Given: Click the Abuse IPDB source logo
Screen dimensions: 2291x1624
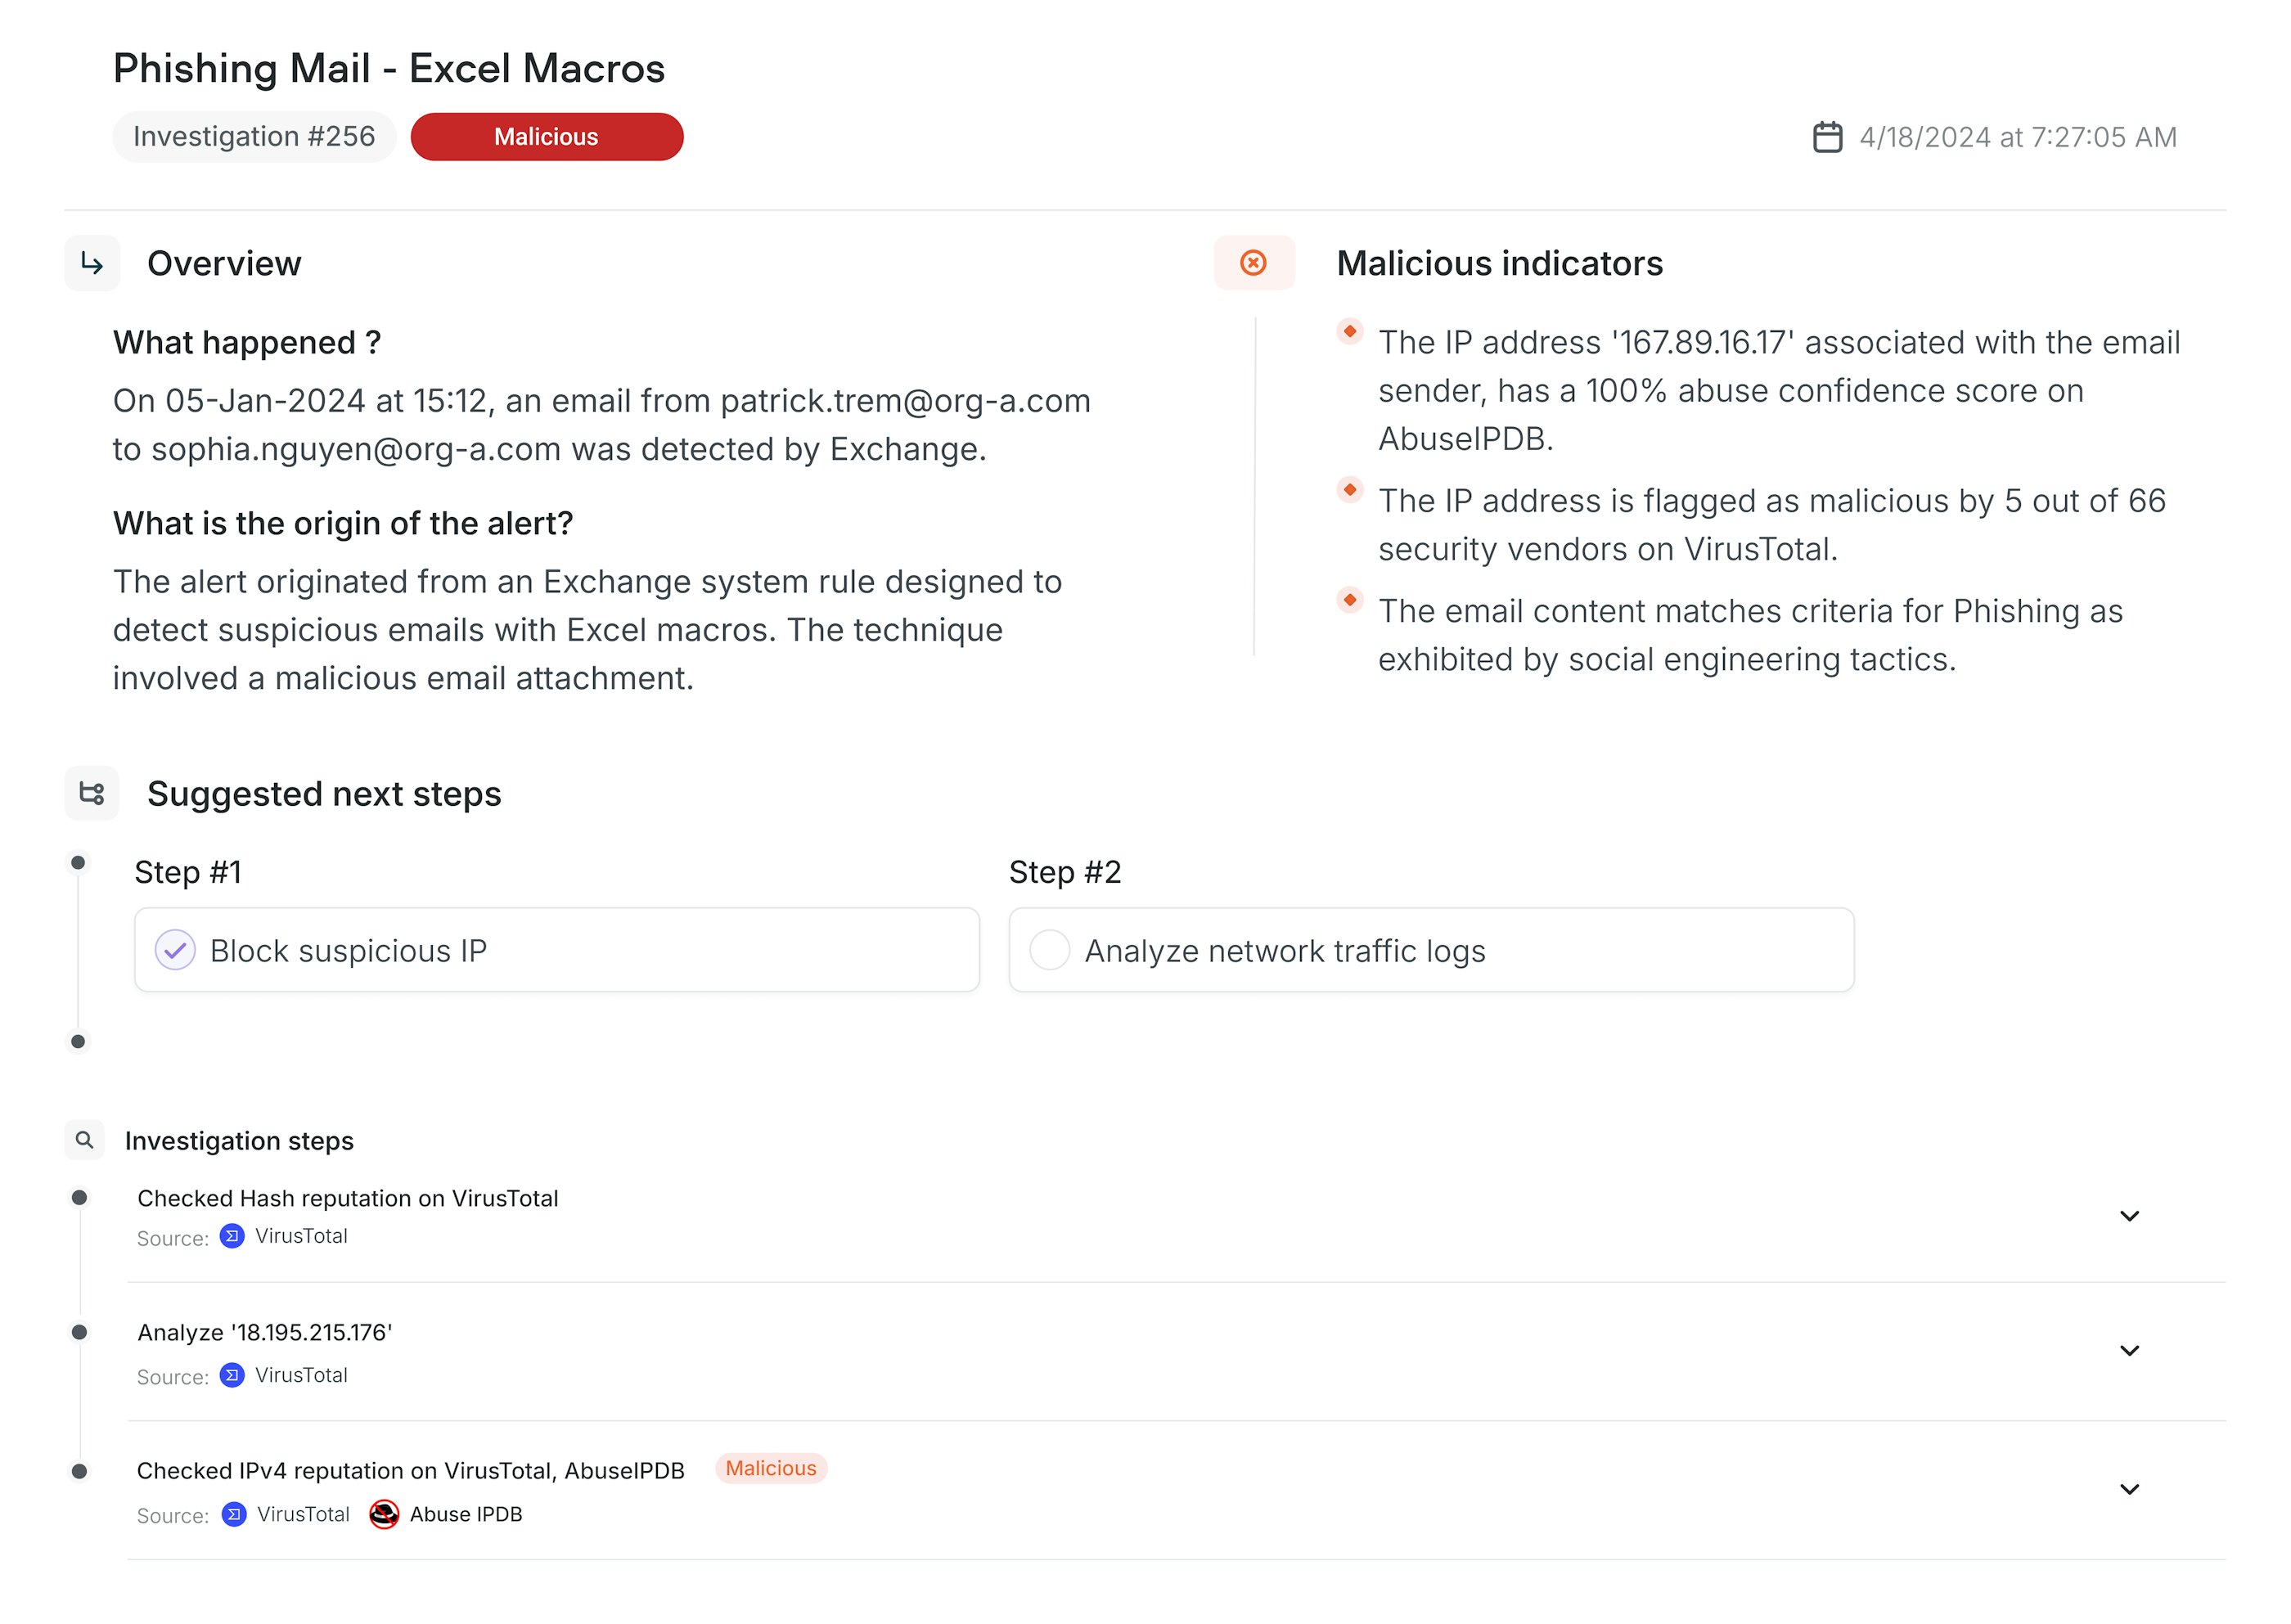Looking at the screenshot, I should pos(384,1514).
